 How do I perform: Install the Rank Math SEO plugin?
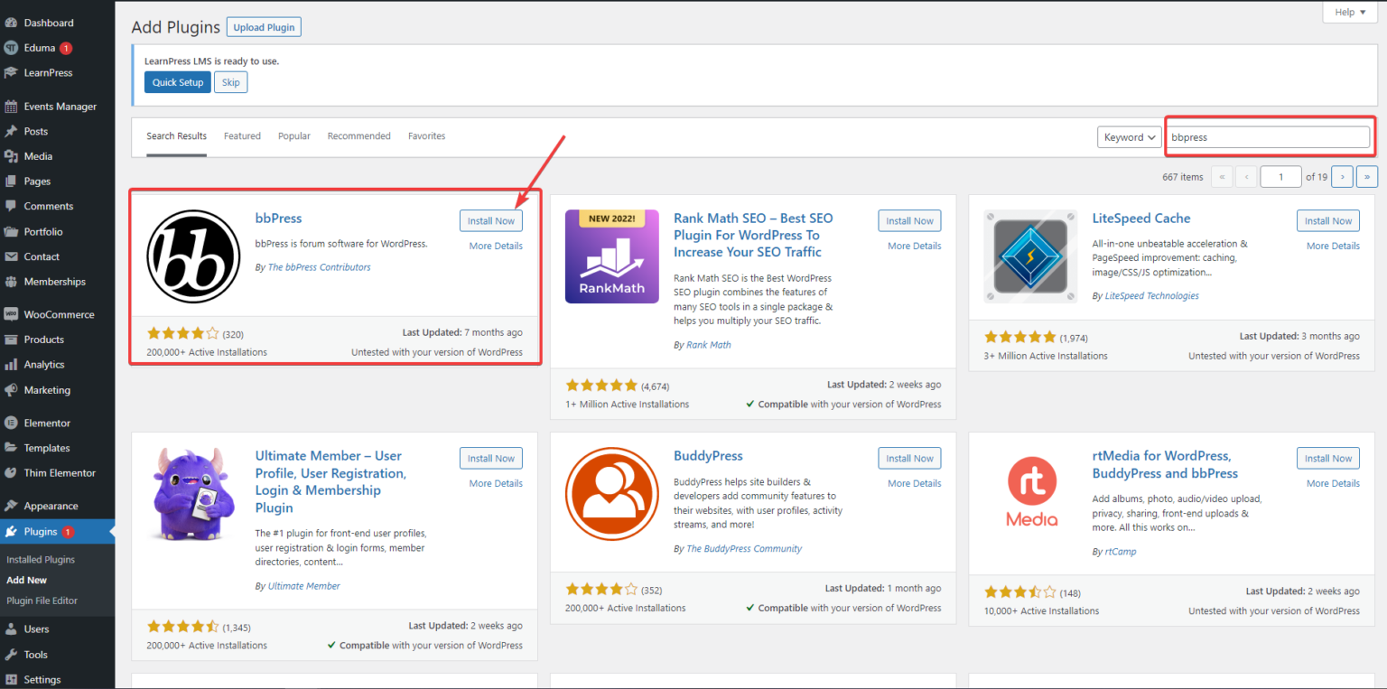pos(909,220)
